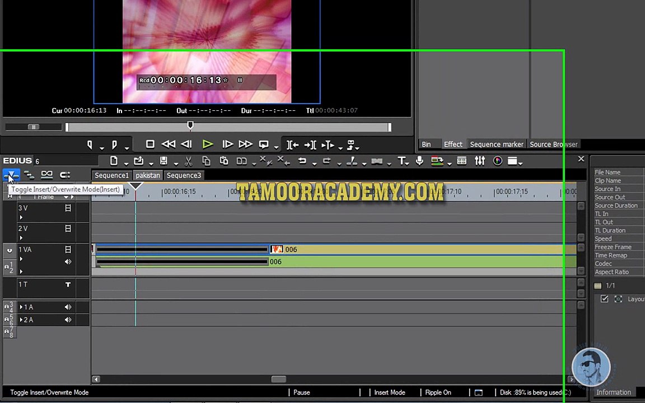Move to previous edit point
Viewport: 645px width, 403px height.
[x=292, y=145]
